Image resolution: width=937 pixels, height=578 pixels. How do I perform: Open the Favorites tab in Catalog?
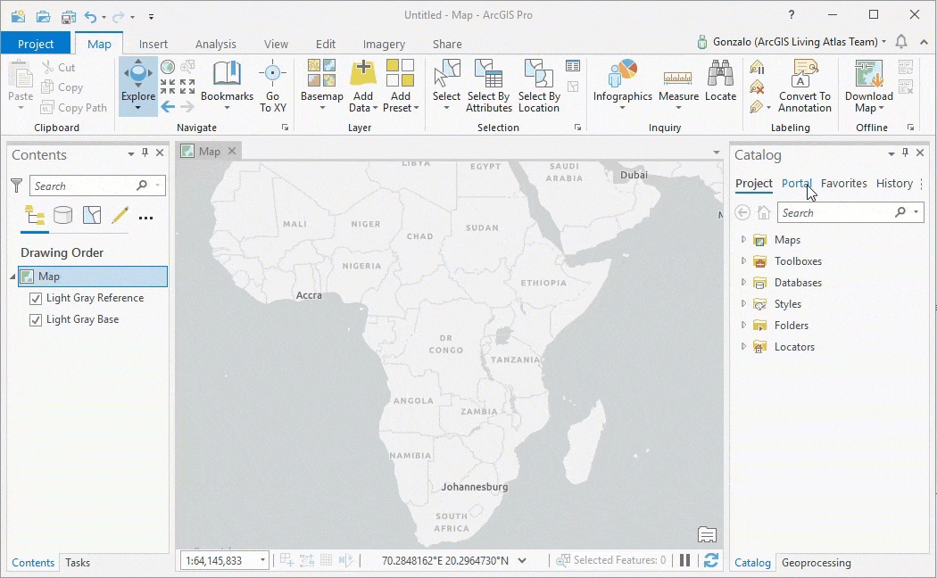coord(844,184)
